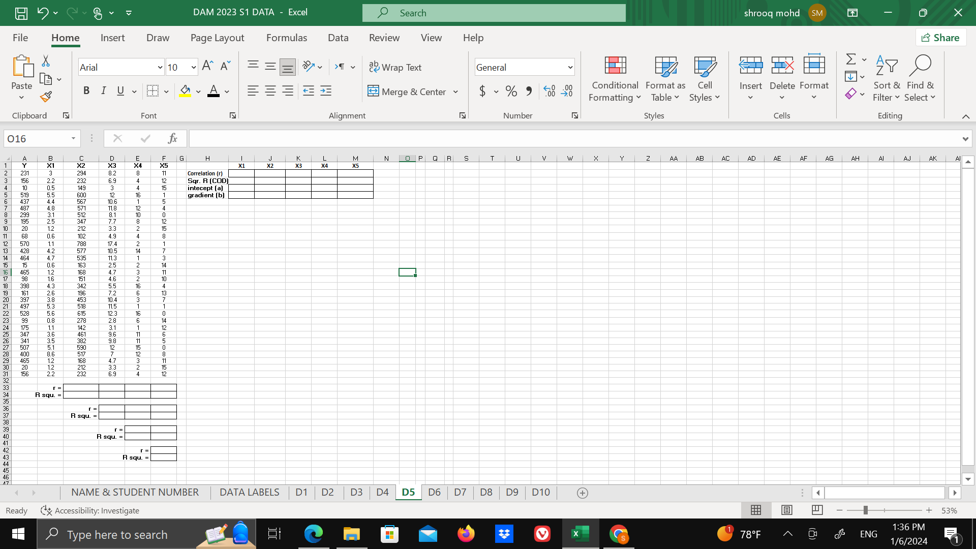The height and width of the screenshot is (549, 976).
Task: Apply bold formatting
Action: coord(86,90)
